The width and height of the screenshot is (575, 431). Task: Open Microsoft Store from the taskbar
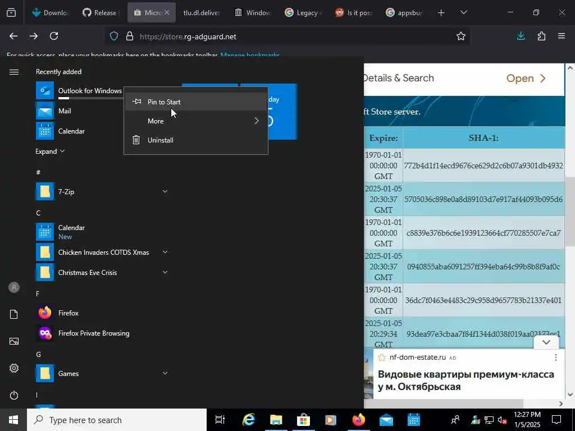pos(303,420)
